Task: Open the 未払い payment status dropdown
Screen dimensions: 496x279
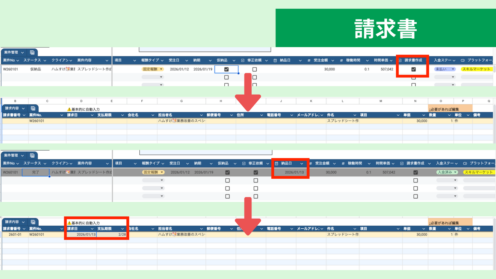Action: [x=445, y=69]
